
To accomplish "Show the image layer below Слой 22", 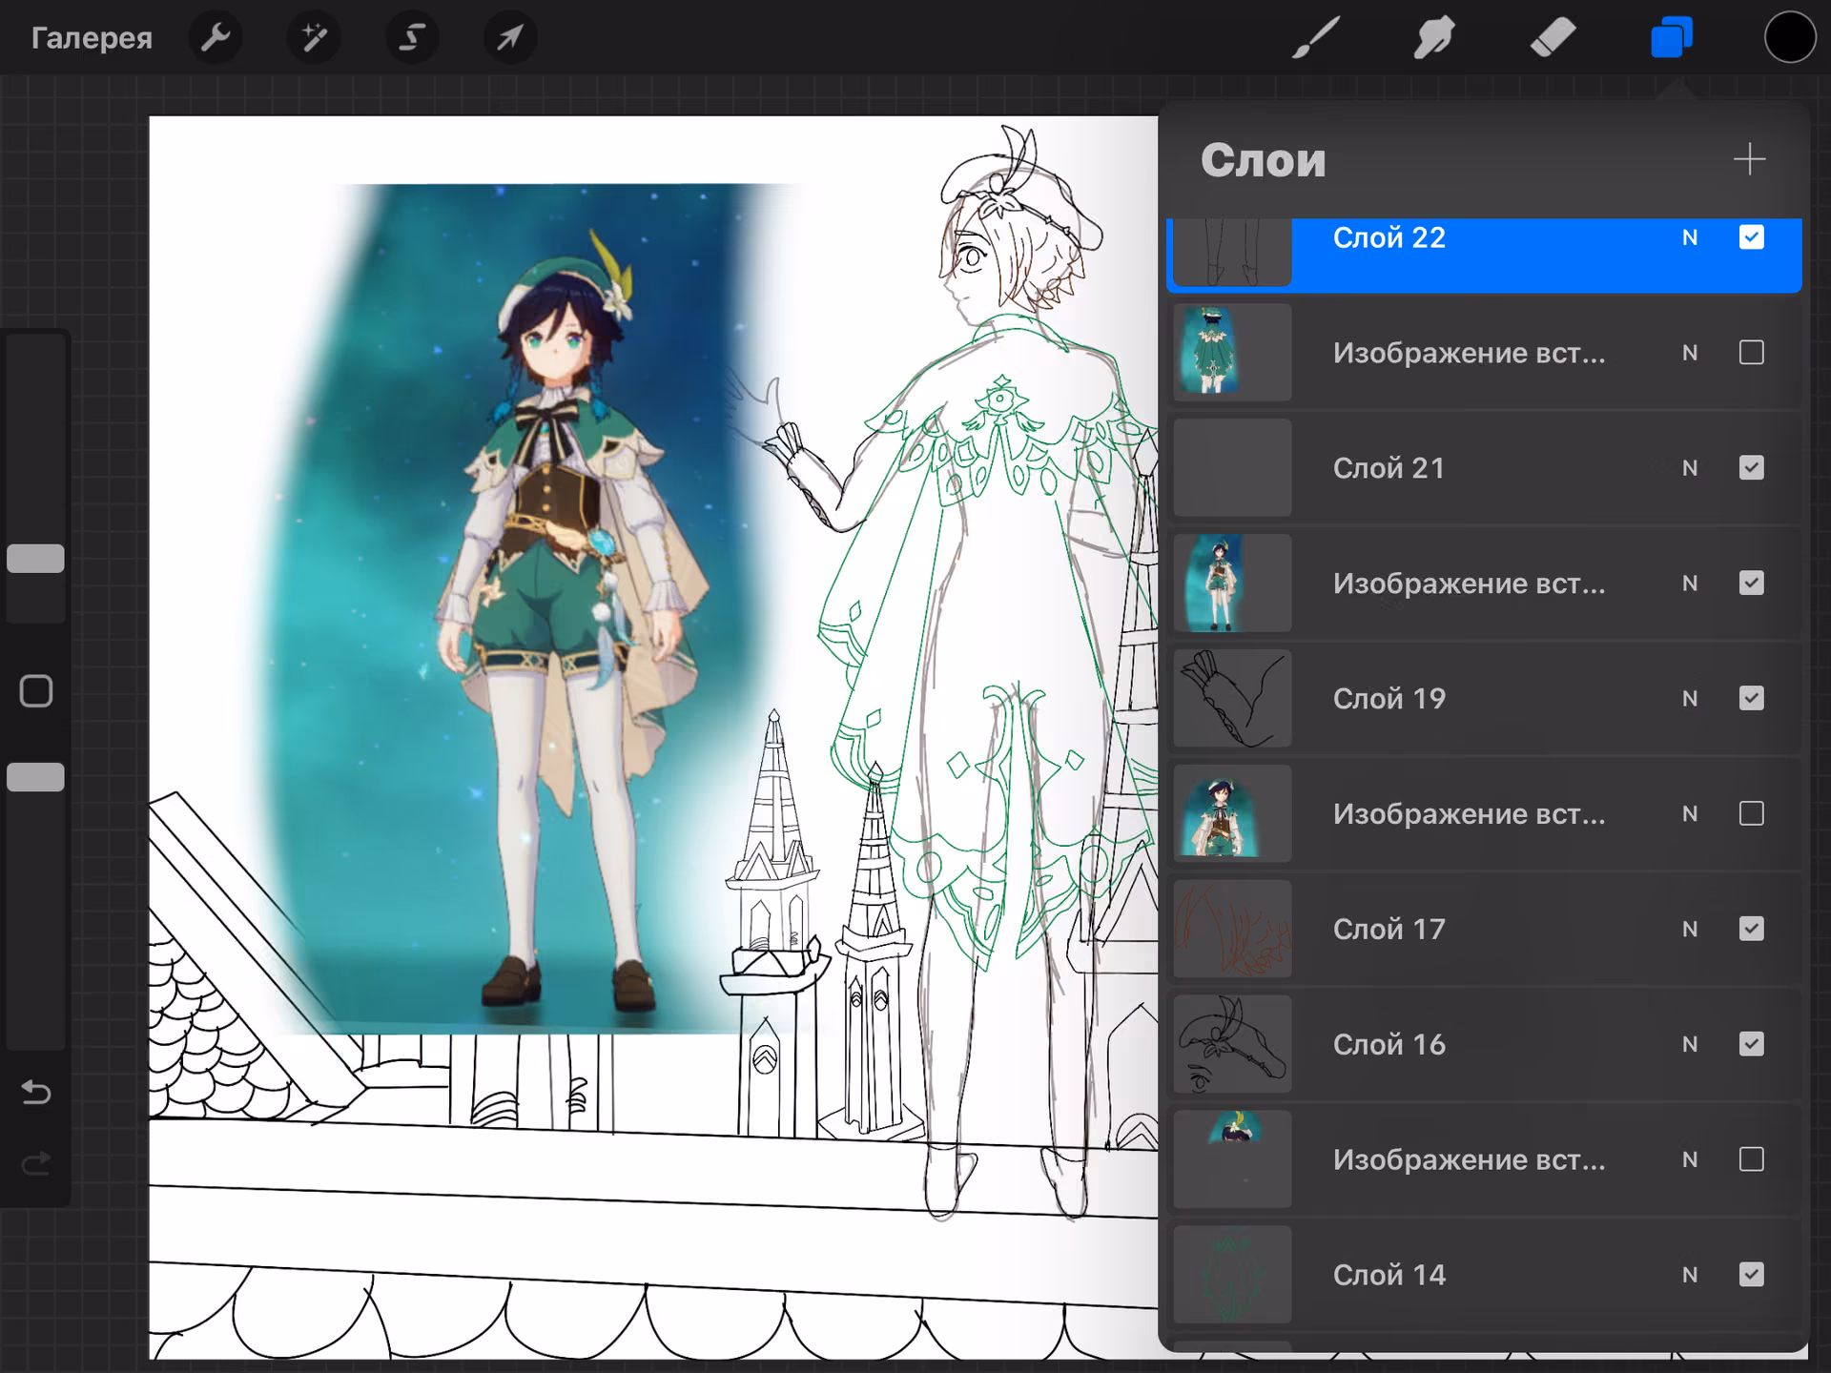I will coord(1752,353).
